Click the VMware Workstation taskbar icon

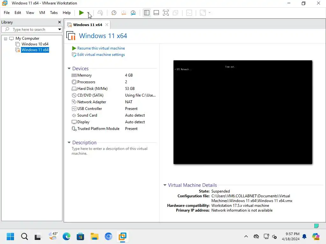click(x=123, y=236)
